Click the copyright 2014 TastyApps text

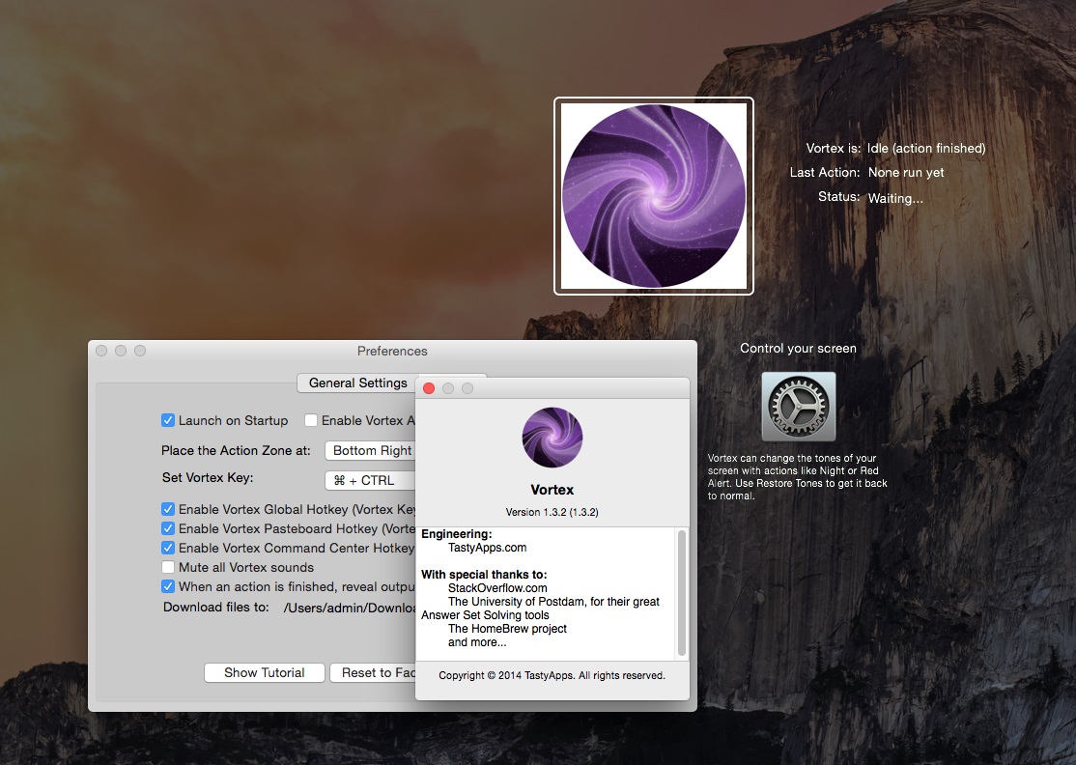coord(552,675)
